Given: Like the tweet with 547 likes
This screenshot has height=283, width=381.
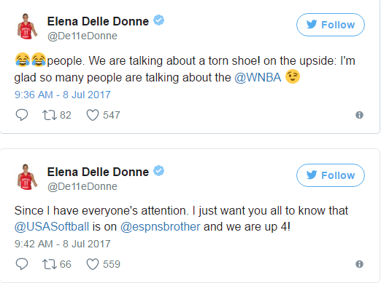Looking at the screenshot, I should (x=93, y=115).
